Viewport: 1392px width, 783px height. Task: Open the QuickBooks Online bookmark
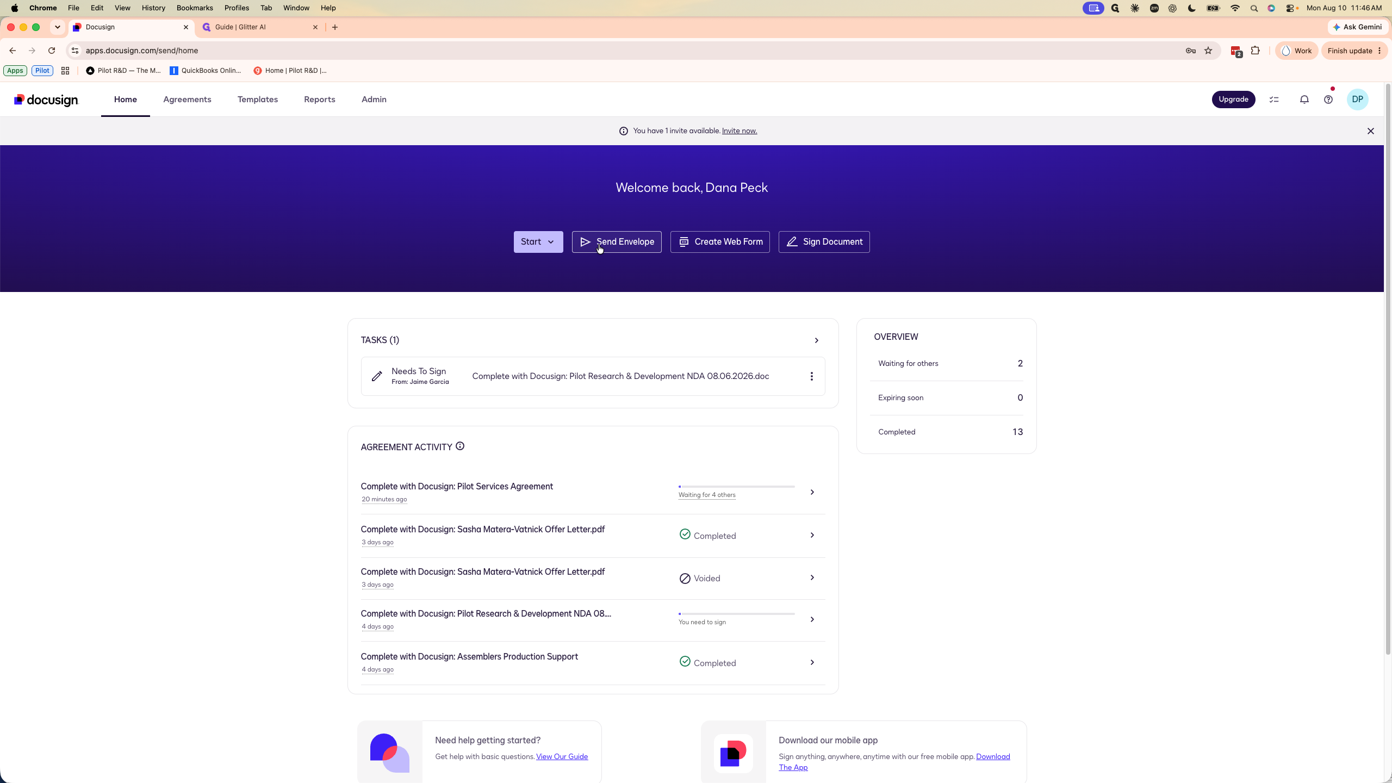pyautogui.click(x=206, y=71)
